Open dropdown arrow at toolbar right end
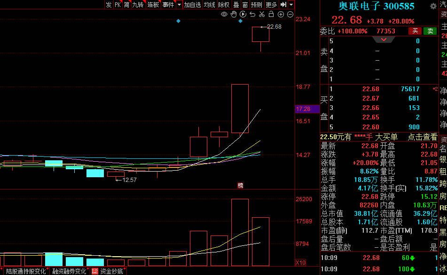The width and height of the screenshot is (447, 275). click(291, 5)
